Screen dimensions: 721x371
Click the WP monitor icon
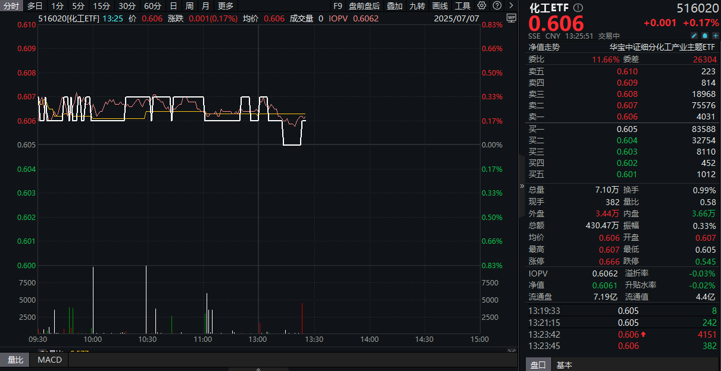(511, 18)
